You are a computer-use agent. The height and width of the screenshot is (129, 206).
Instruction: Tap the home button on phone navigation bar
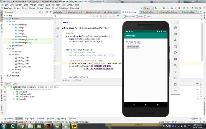pyautogui.click(x=146, y=105)
